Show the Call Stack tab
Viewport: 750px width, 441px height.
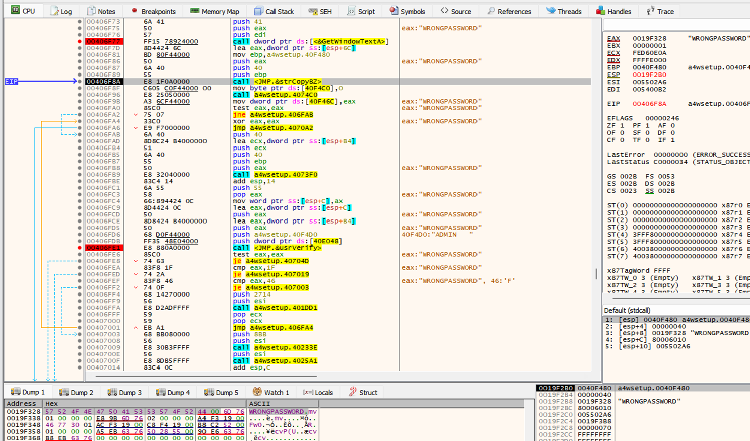274,11
